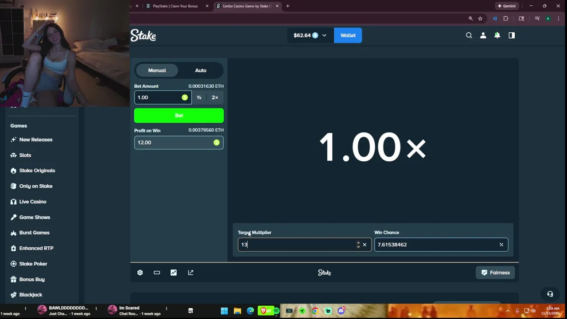This screenshot has height=319, width=567.
Task: Open Gemini button in Chrome
Action: (x=507, y=6)
